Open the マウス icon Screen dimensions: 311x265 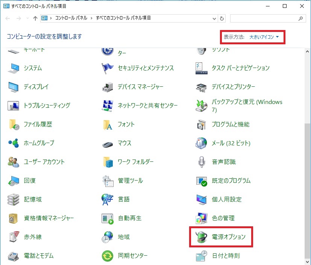pos(107,144)
